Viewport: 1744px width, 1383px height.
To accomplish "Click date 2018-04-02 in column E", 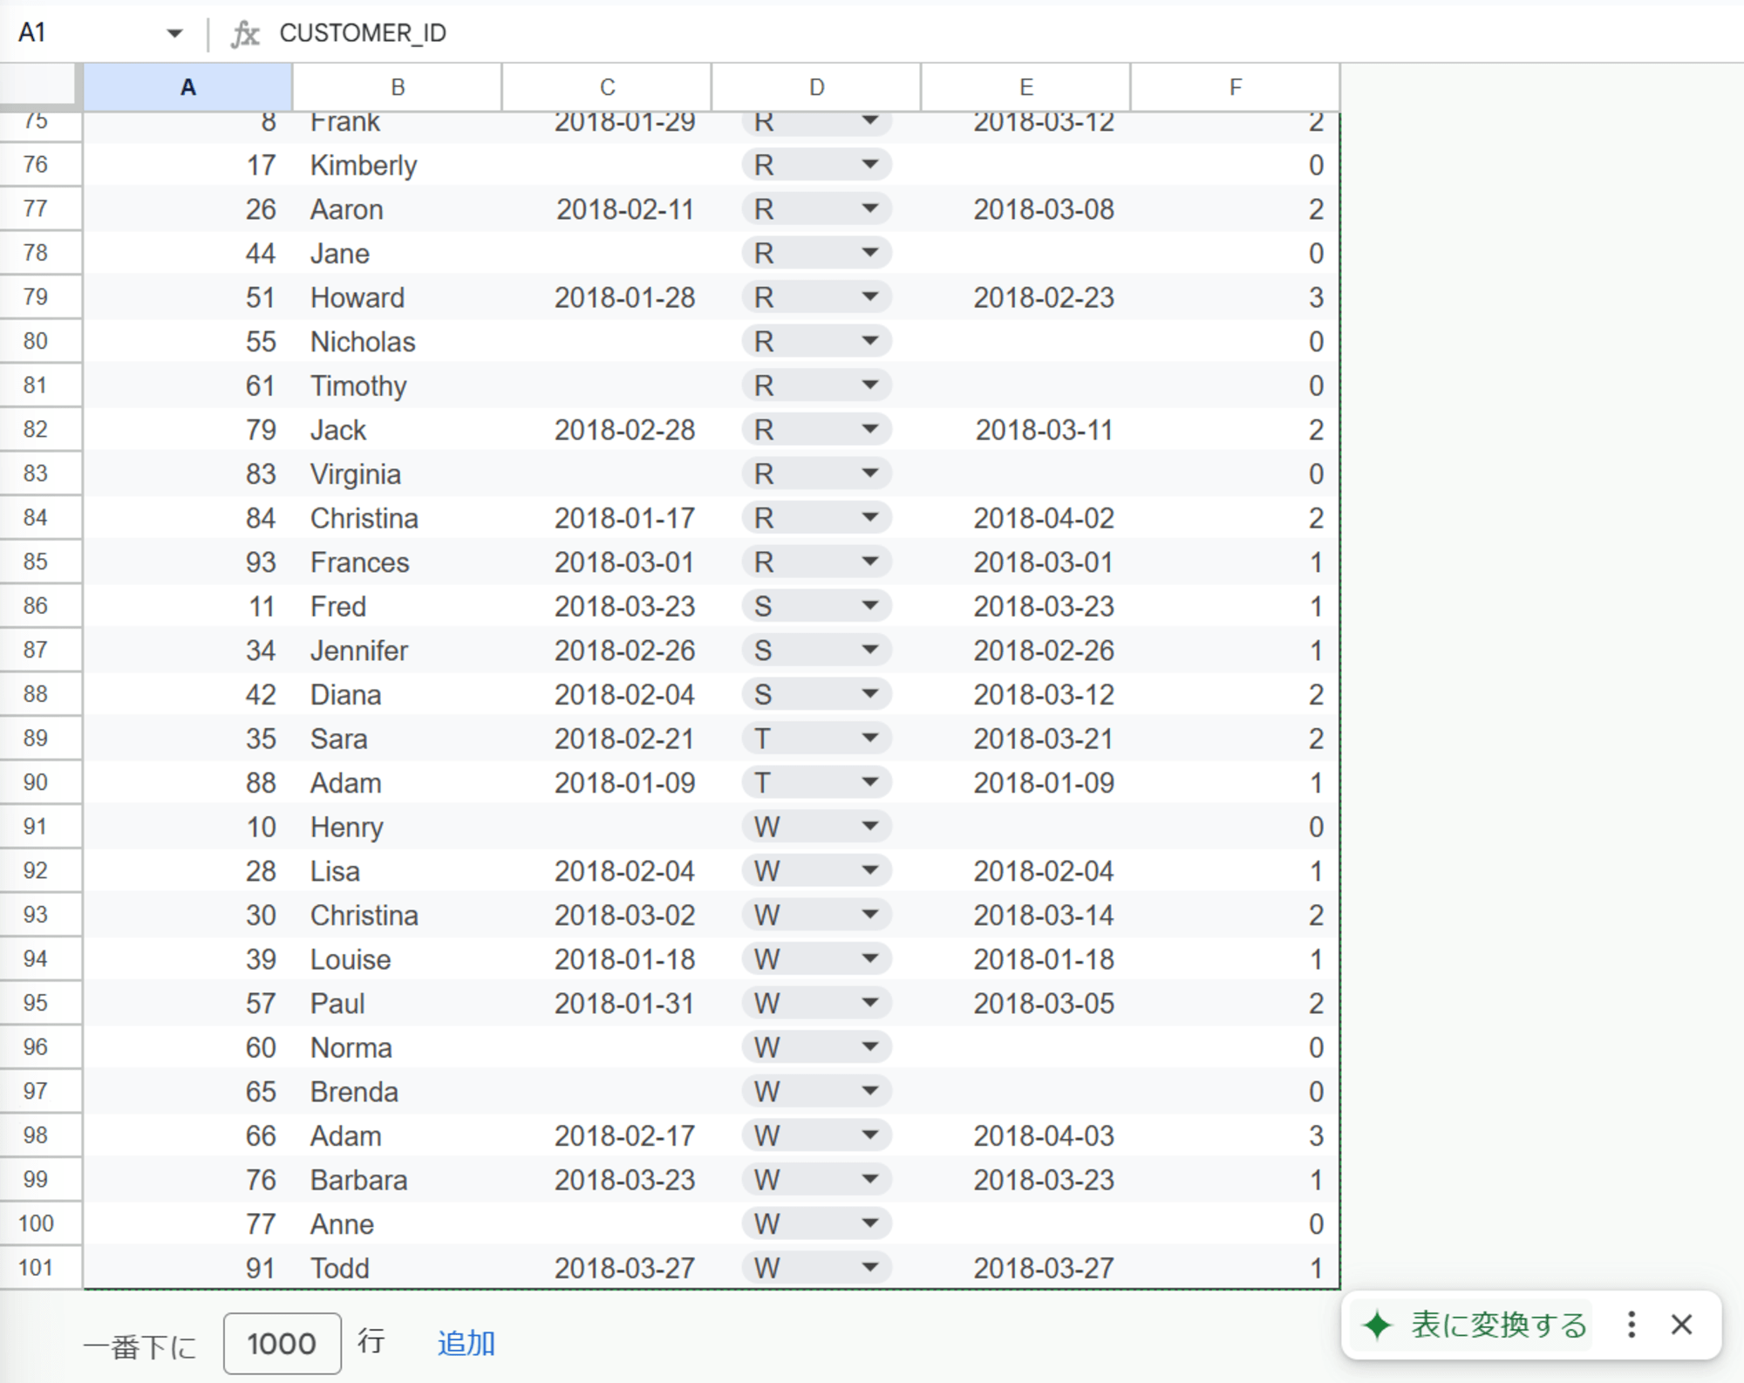I will [1044, 518].
